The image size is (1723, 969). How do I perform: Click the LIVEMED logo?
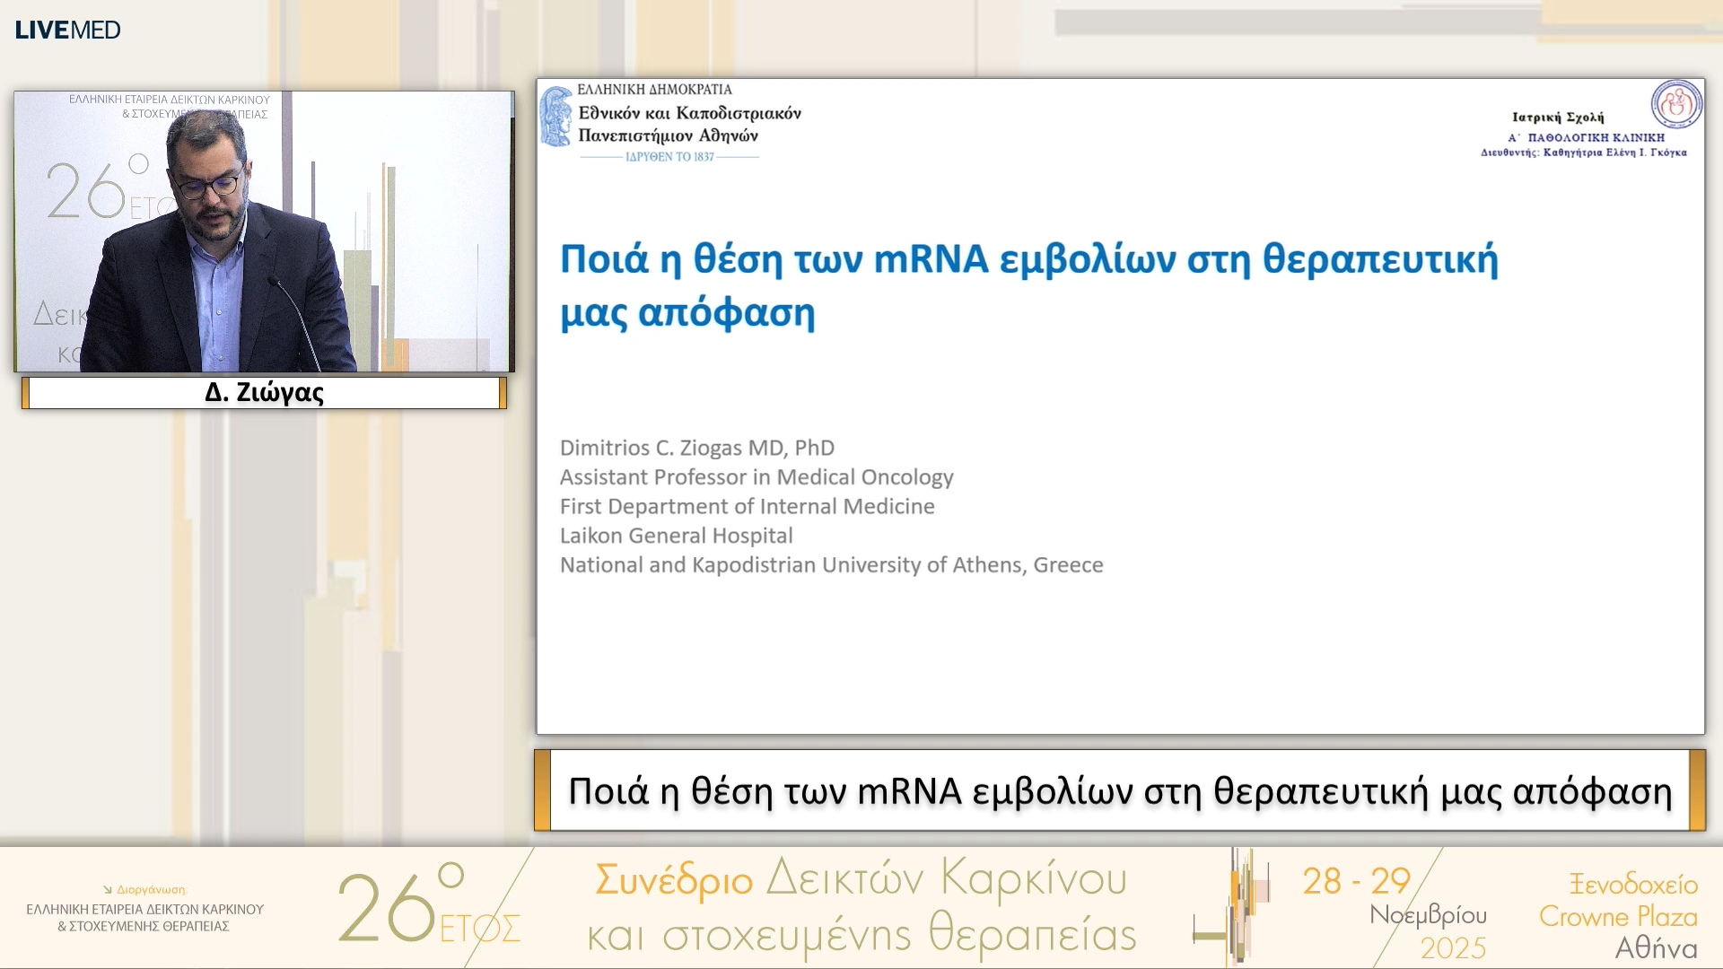tap(67, 30)
